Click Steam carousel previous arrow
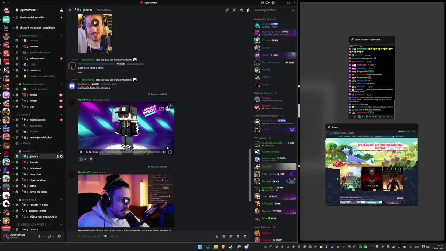The height and width of the screenshot is (251, 446). (337, 179)
